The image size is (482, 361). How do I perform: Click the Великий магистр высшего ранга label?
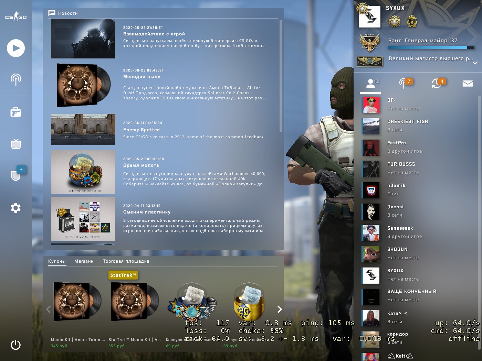point(431,58)
